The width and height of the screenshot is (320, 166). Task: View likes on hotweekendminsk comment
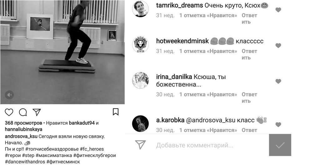click(208, 51)
